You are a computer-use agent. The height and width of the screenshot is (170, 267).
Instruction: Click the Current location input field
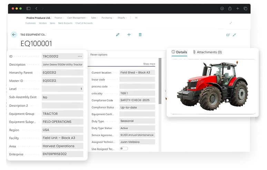pos(137,72)
